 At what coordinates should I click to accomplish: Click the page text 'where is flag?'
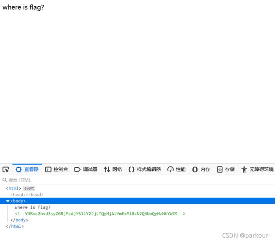23,7
